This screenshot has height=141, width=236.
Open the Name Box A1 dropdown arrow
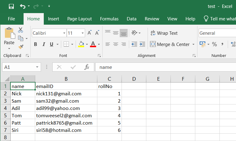click(x=37, y=67)
